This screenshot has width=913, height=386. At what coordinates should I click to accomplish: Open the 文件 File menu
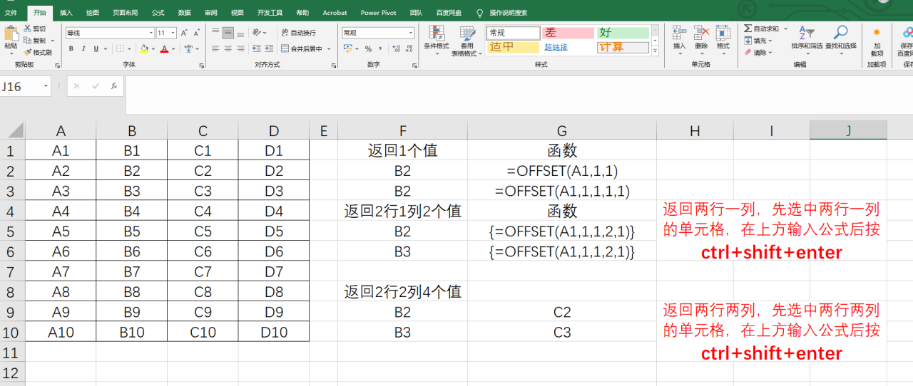11,13
